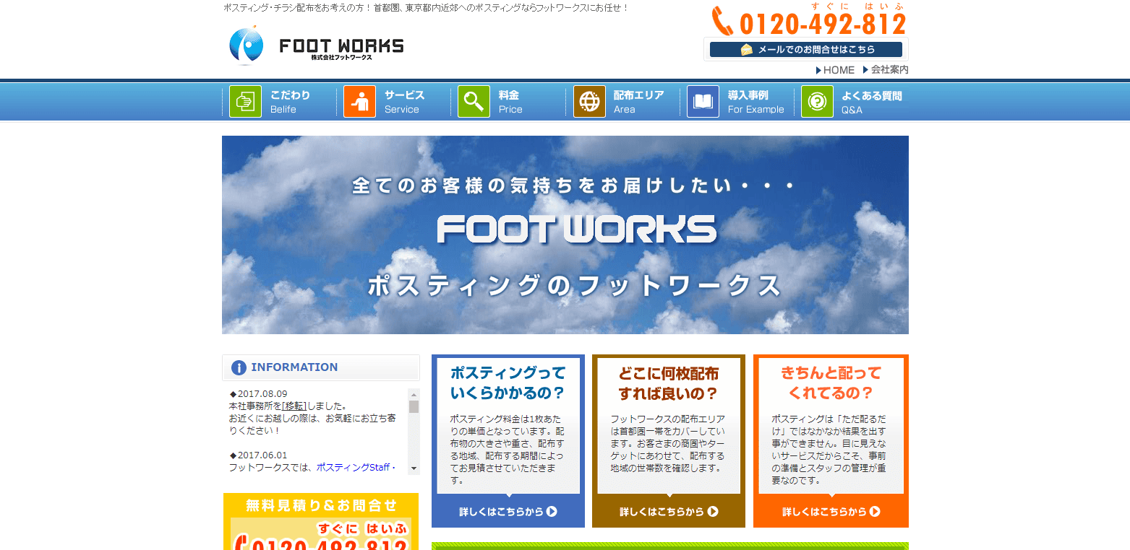Open the 会社案内 company info link
Screen dimensions: 1130x550
[886, 70]
